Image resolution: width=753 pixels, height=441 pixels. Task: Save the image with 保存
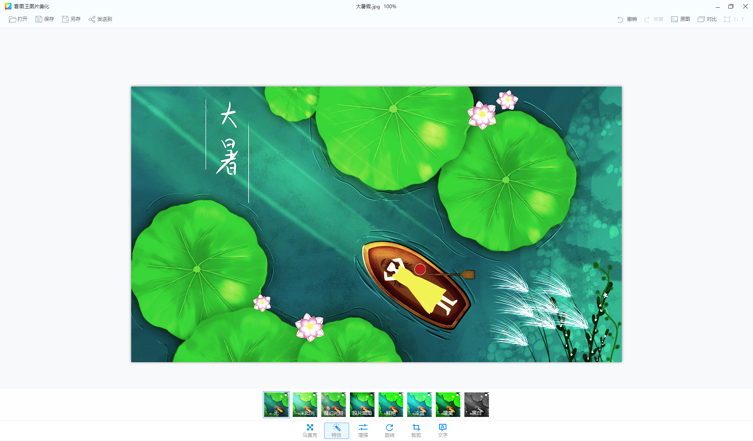click(x=45, y=19)
